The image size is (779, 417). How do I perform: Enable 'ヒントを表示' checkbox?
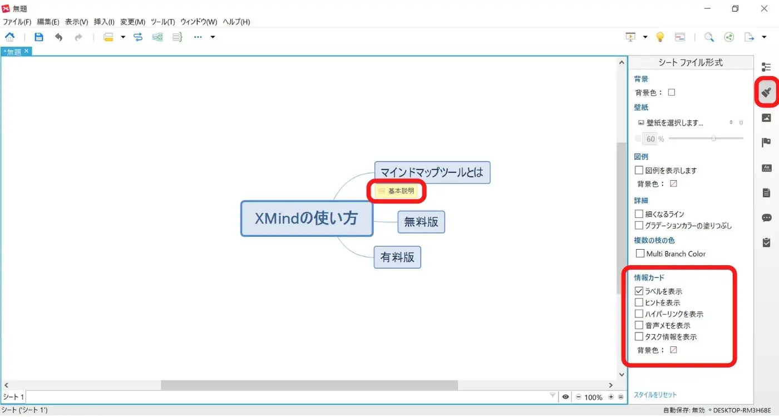(639, 302)
